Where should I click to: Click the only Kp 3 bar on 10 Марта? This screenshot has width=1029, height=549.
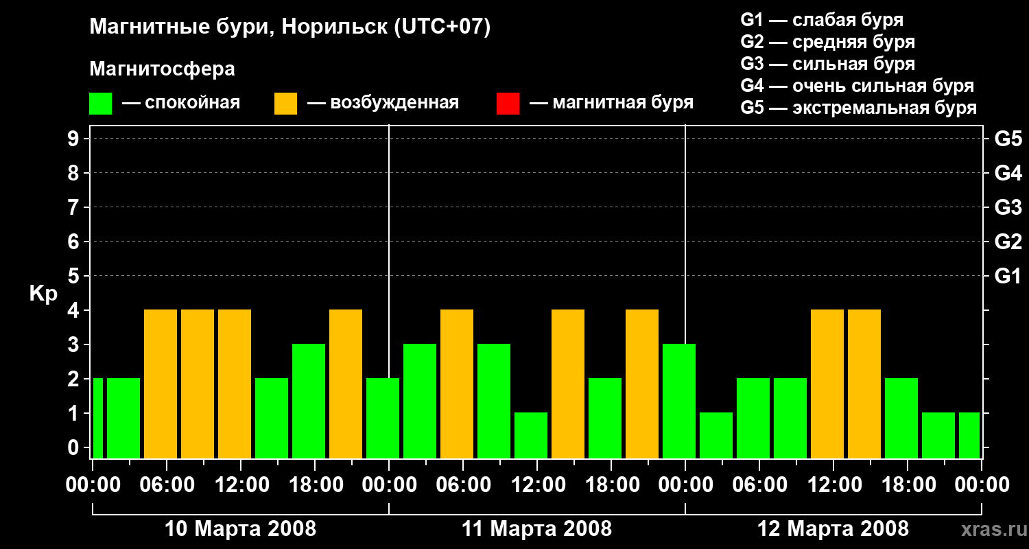(309, 401)
